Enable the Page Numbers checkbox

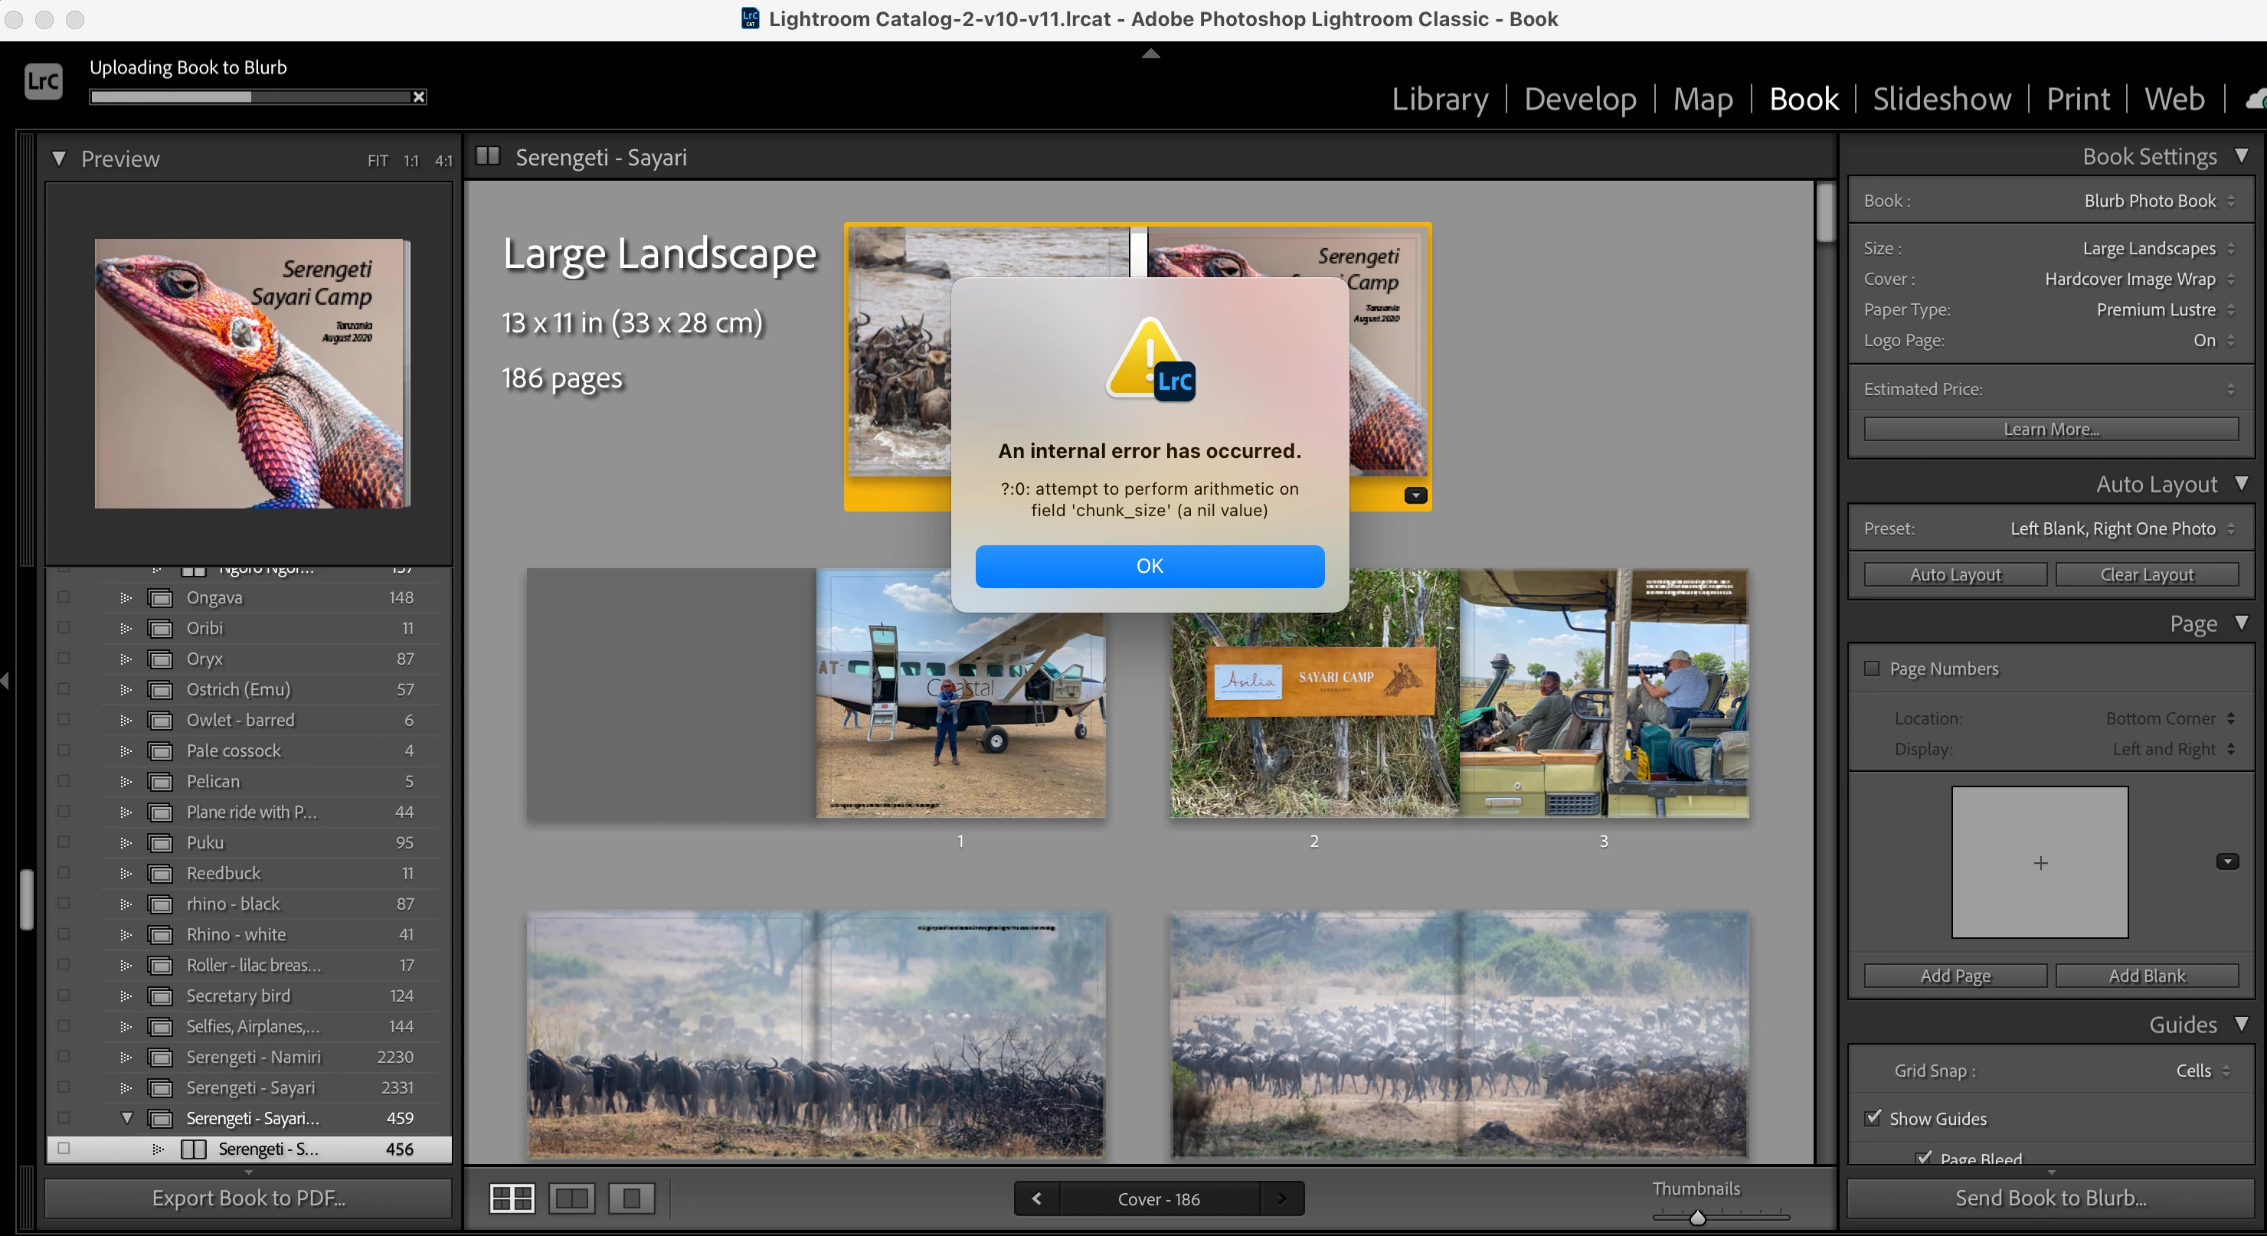(x=1872, y=669)
